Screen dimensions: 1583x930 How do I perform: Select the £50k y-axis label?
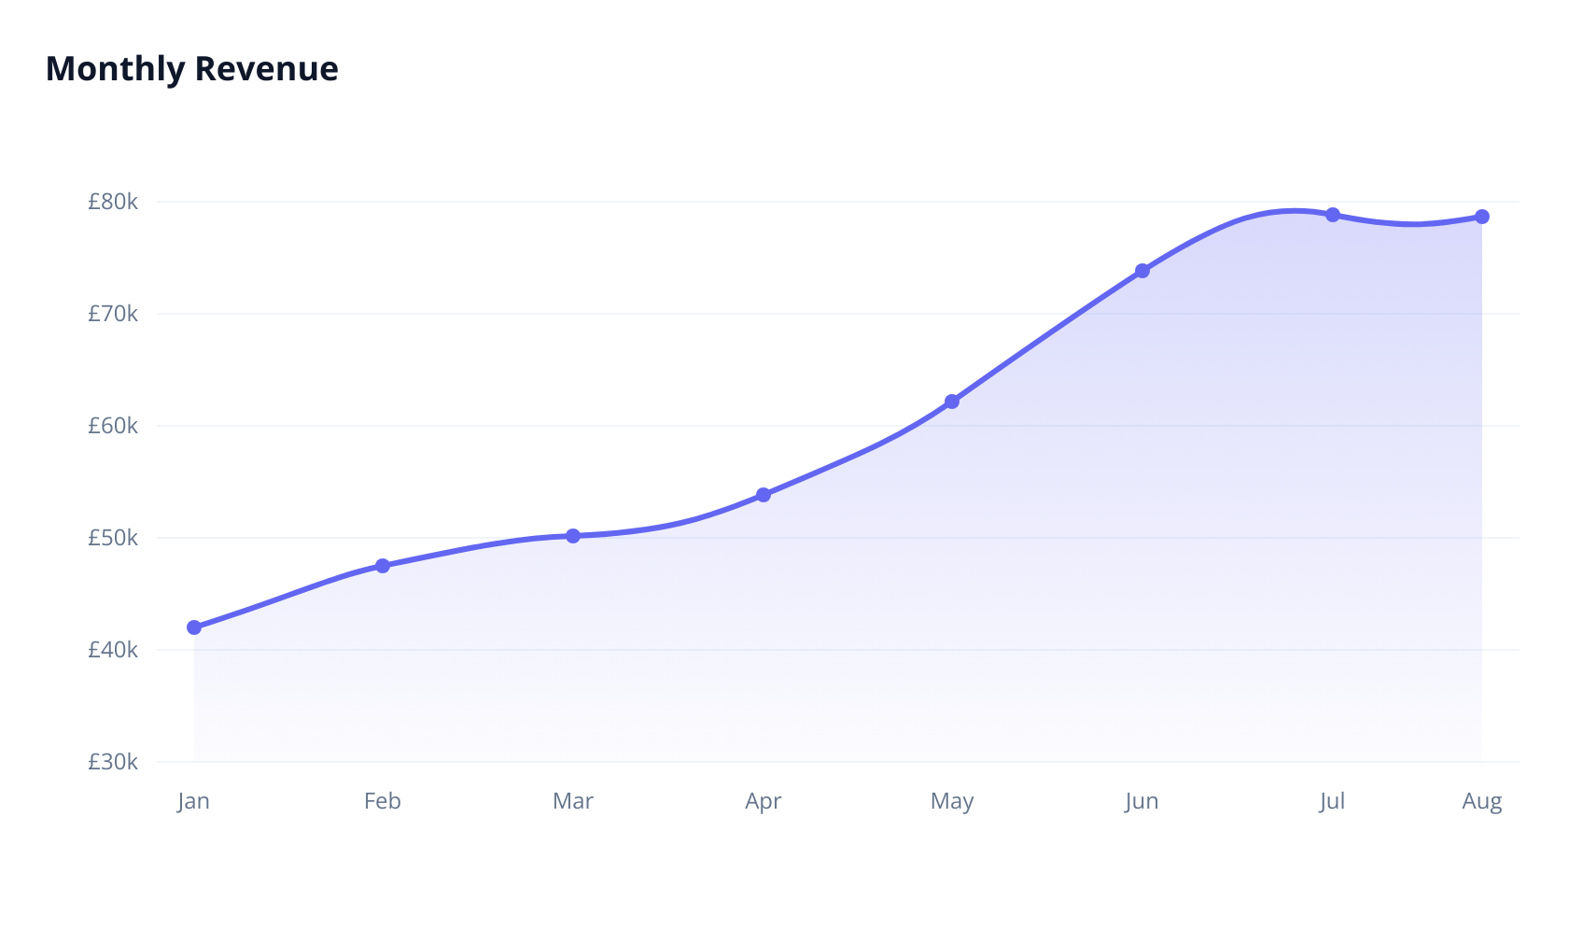113,538
